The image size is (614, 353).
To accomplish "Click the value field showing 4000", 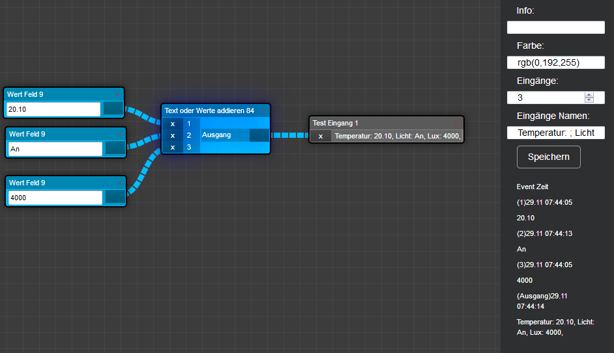I will [x=55, y=198].
